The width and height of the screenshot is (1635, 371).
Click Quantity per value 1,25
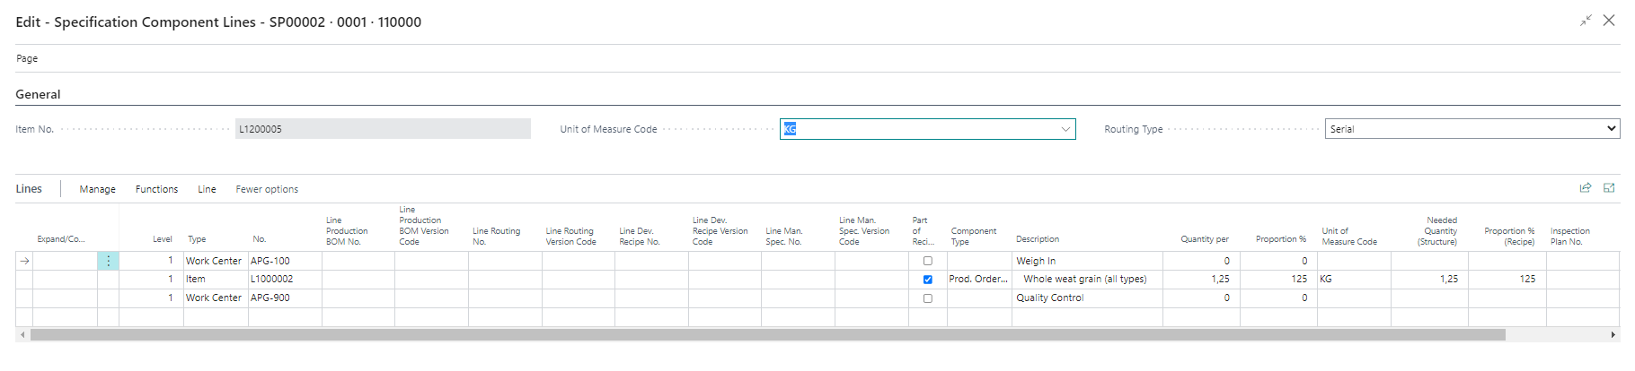click(x=1202, y=280)
